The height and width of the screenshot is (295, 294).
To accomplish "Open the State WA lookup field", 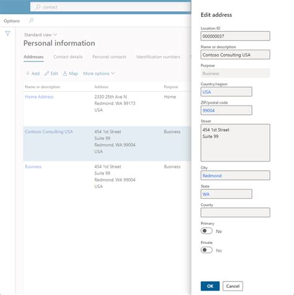I will (226, 194).
